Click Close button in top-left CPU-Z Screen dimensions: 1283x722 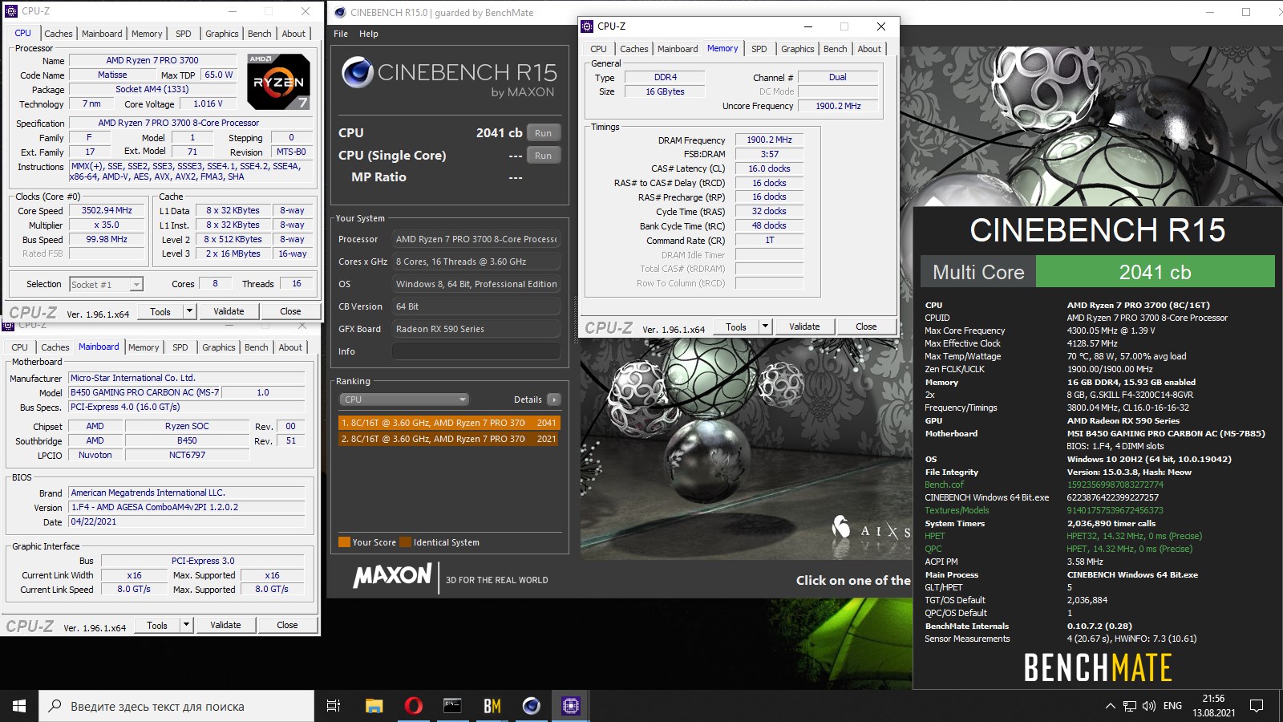click(x=290, y=311)
